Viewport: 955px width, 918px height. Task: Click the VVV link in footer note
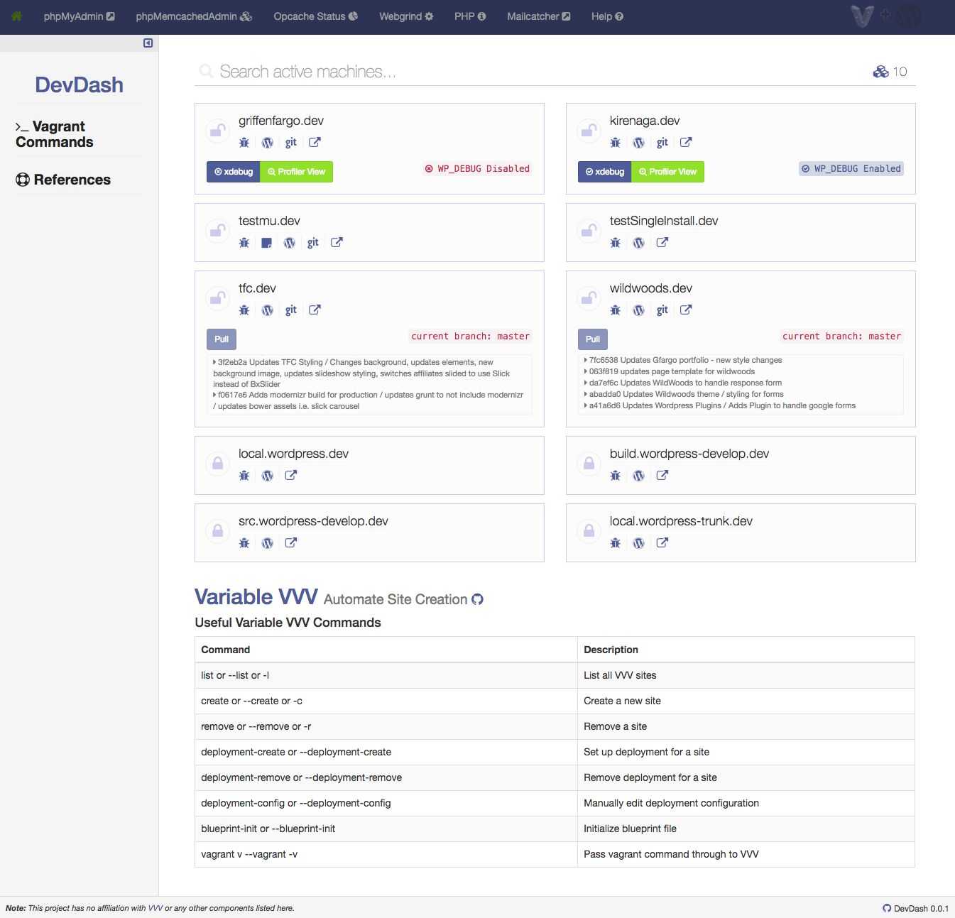(155, 908)
